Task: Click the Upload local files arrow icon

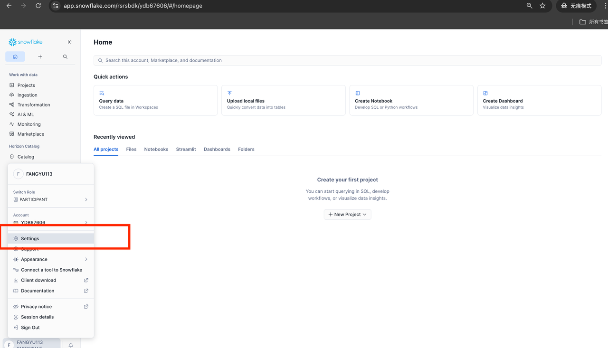Action: [229, 93]
